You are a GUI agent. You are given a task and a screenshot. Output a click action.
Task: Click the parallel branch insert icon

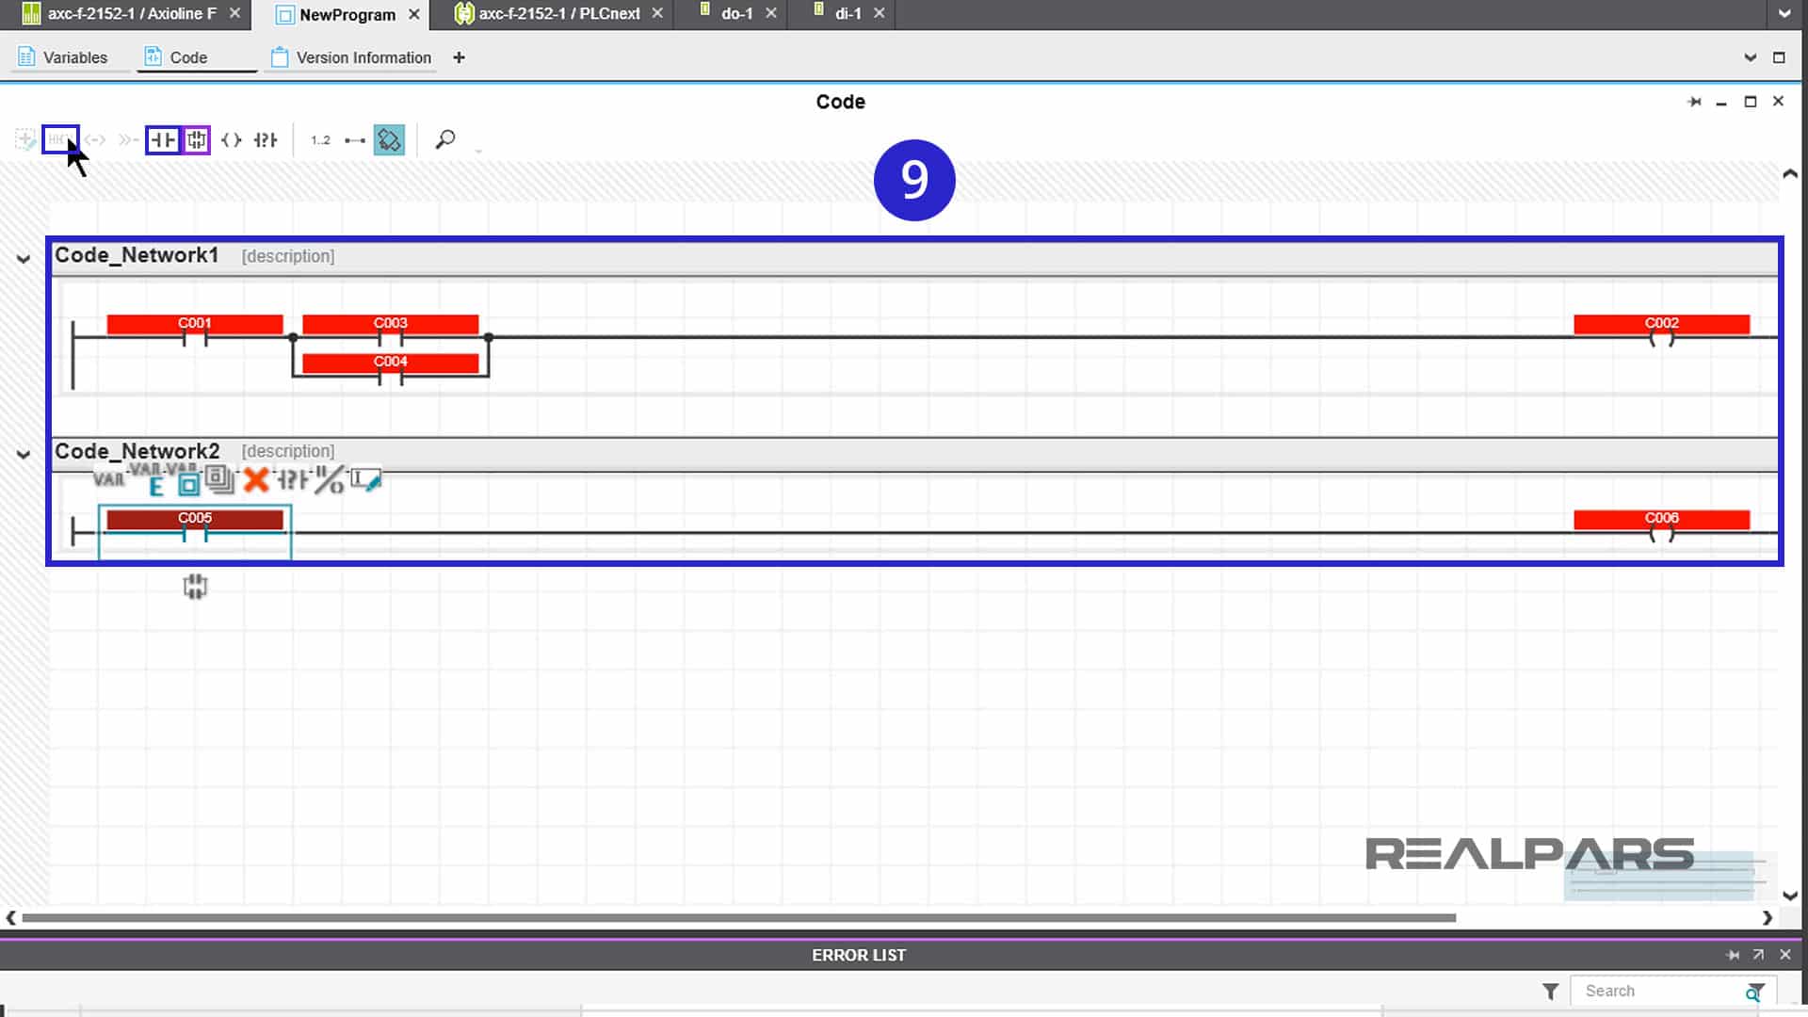coord(196,139)
